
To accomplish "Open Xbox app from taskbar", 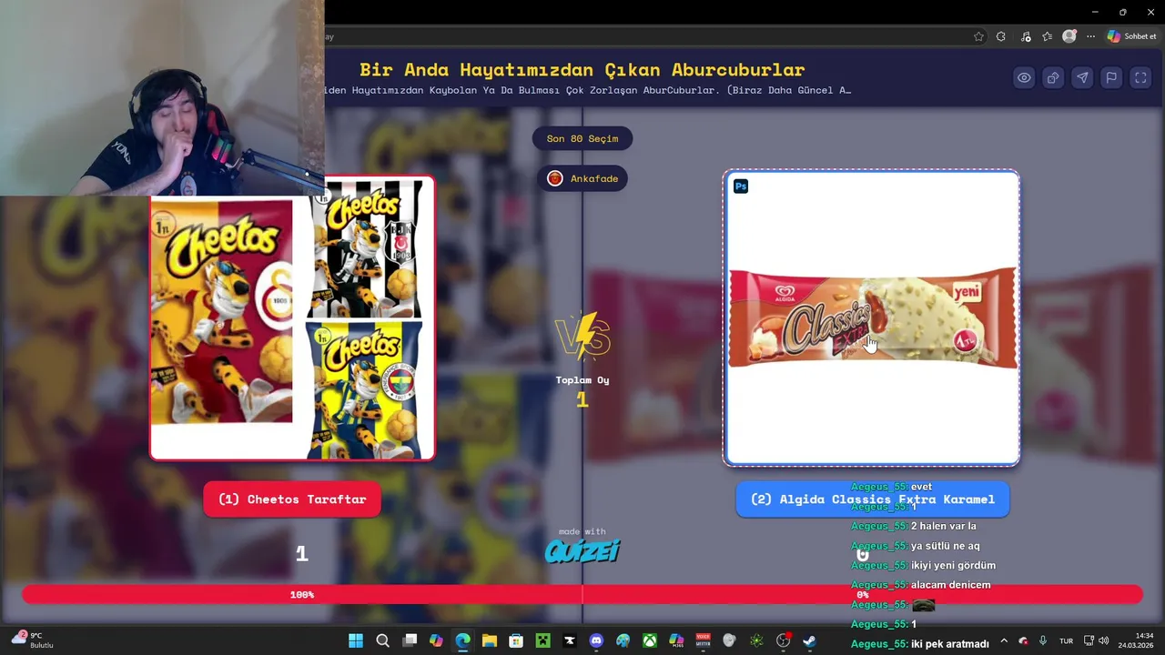I will tap(649, 640).
